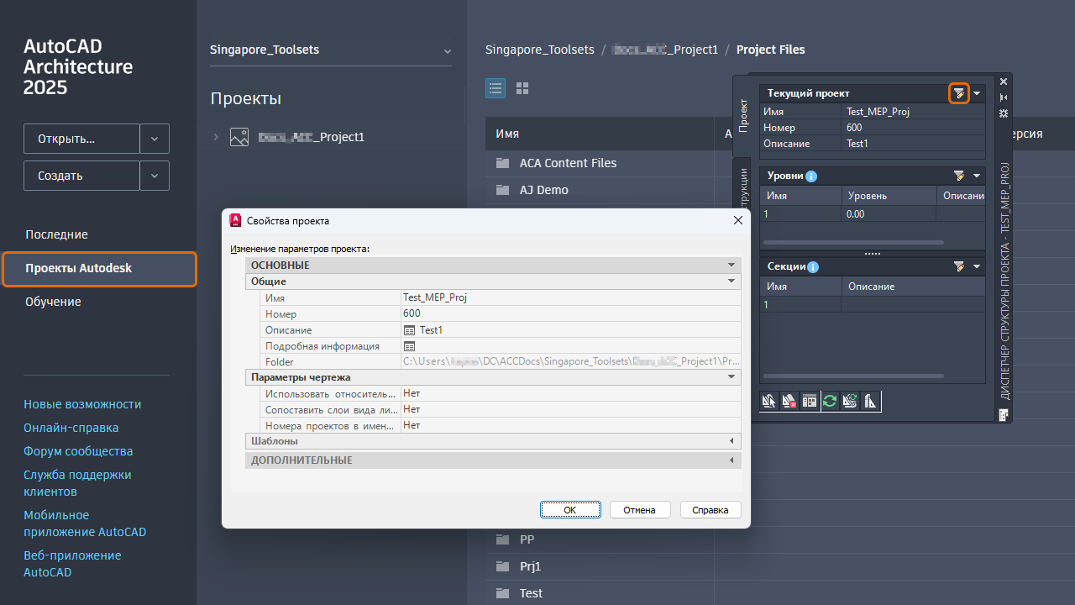Screen dimensions: 1075x605
Task: Click the second bottom toolbar icon with red mark
Action: (789, 401)
